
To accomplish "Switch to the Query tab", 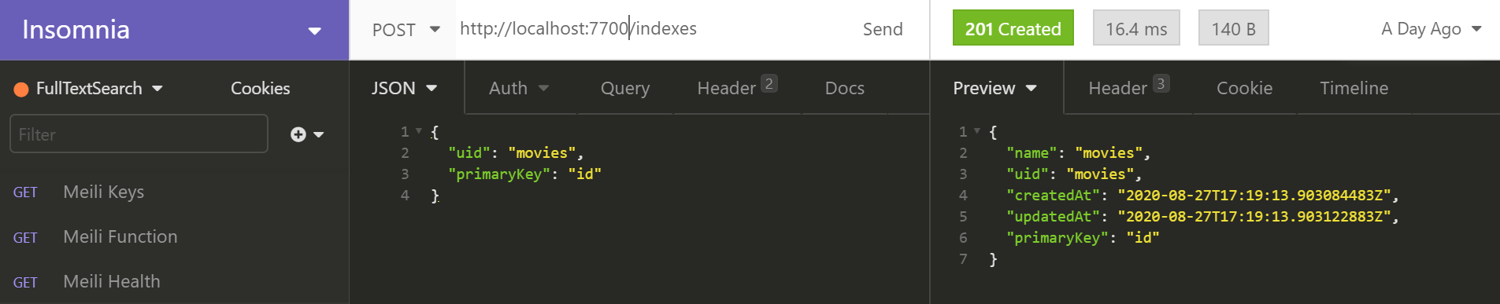I will pyautogui.click(x=625, y=88).
